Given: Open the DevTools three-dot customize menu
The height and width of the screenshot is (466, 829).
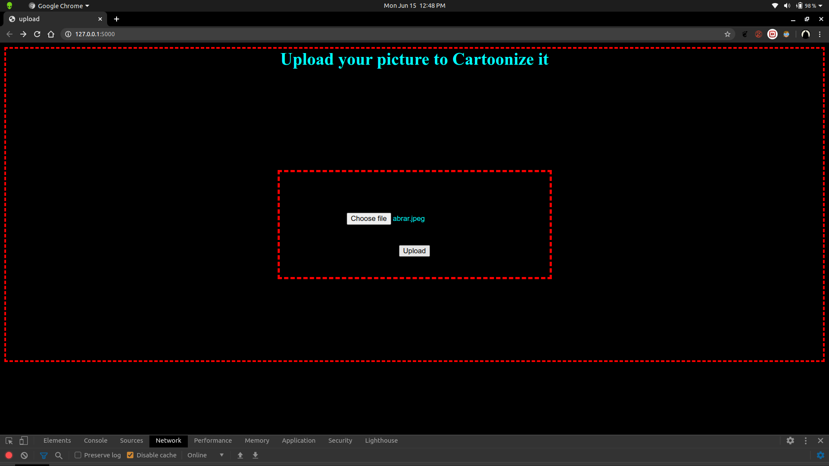Looking at the screenshot, I should 806,441.
